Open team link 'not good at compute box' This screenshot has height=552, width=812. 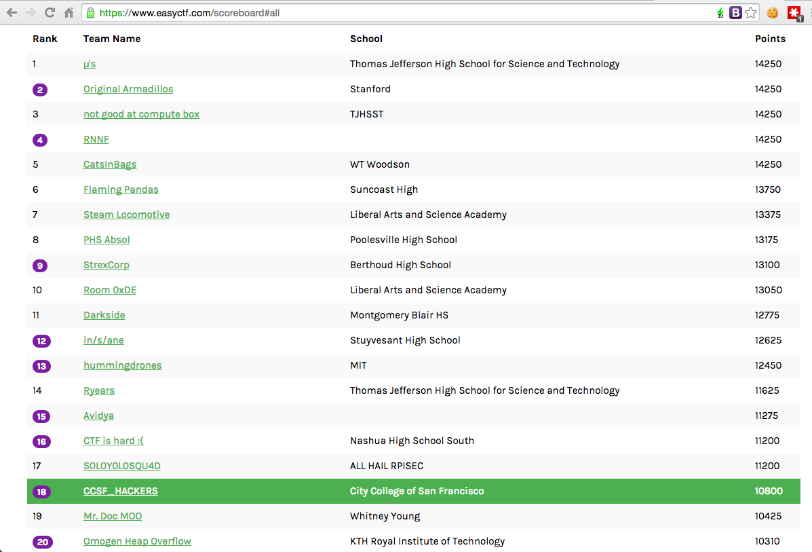(x=141, y=114)
